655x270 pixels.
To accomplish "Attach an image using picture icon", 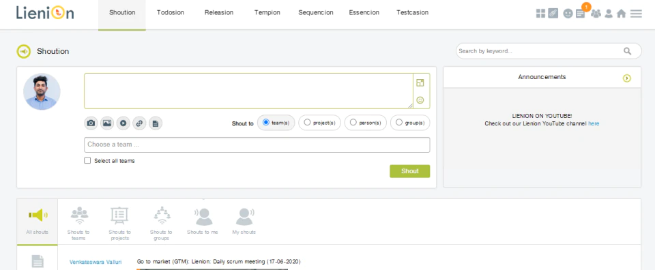I will [x=107, y=123].
